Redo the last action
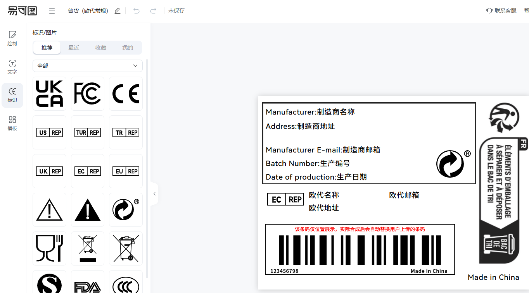The height and width of the screenshot is (293, 529). (153, 11)
